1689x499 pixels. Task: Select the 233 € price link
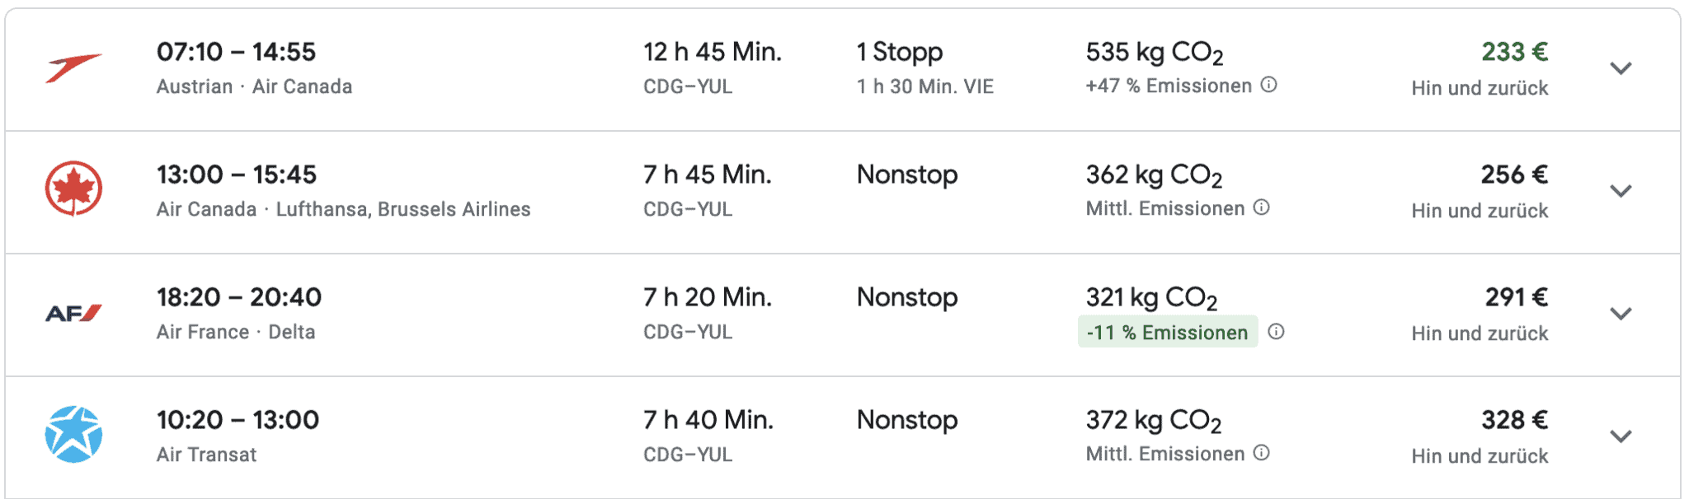[1515, 50]
